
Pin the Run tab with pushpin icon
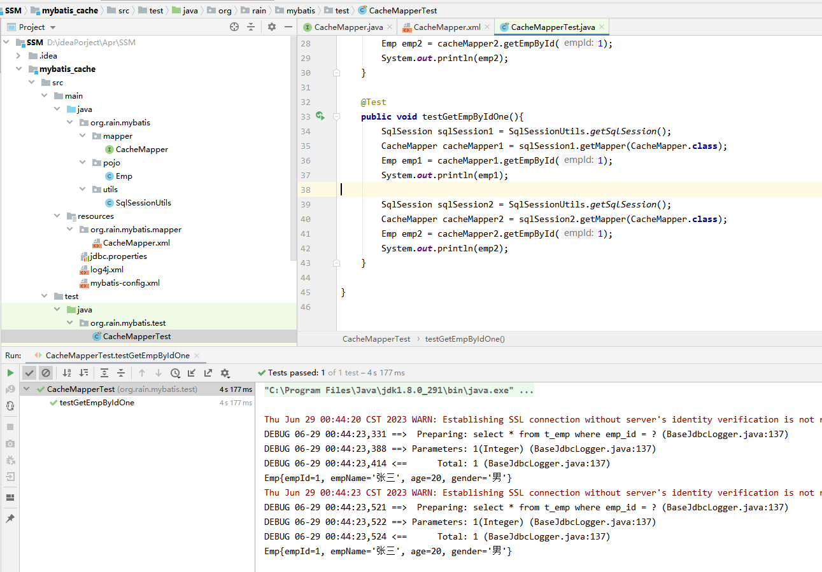tap(10, 519)
